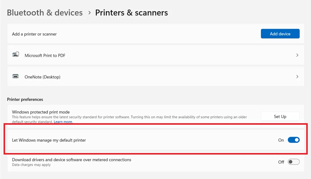This screenshot has width=311, height=179.
Task: Click the On label beside default printer toggle
Action: click(281, 140)
